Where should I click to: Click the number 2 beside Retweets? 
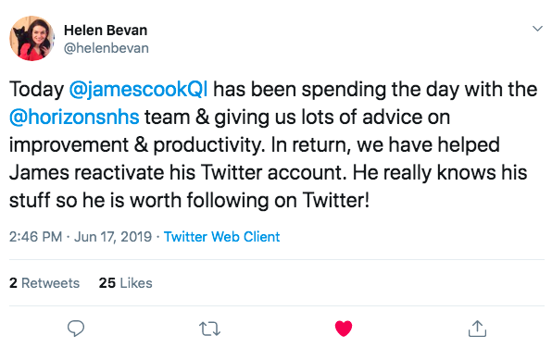click(13, 283)
